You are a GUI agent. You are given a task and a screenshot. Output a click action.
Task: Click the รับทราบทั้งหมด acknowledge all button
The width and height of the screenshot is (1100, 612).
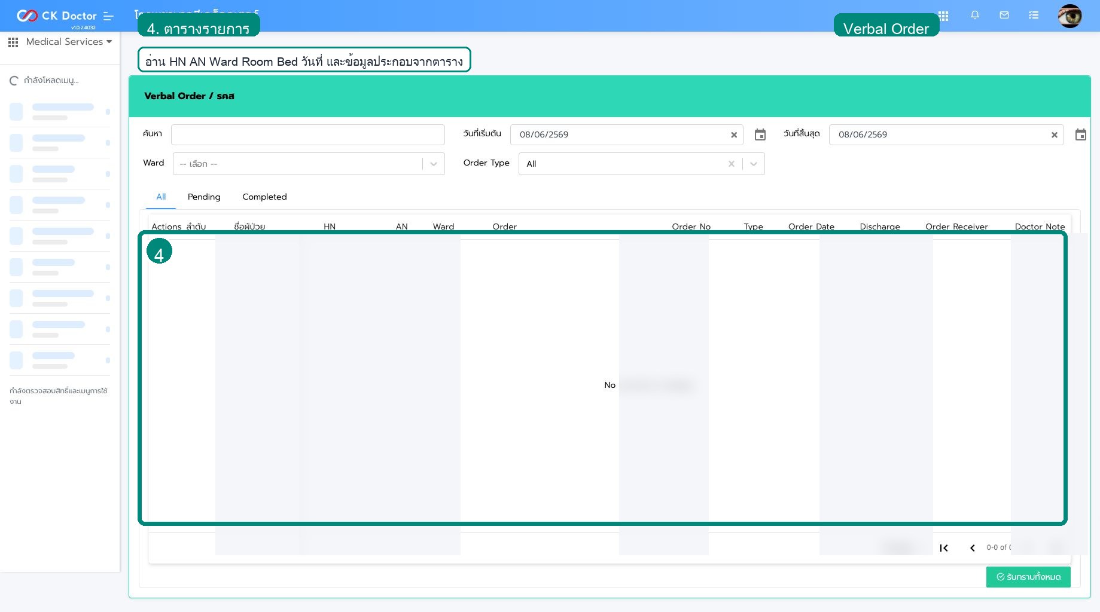(1028, 577)
